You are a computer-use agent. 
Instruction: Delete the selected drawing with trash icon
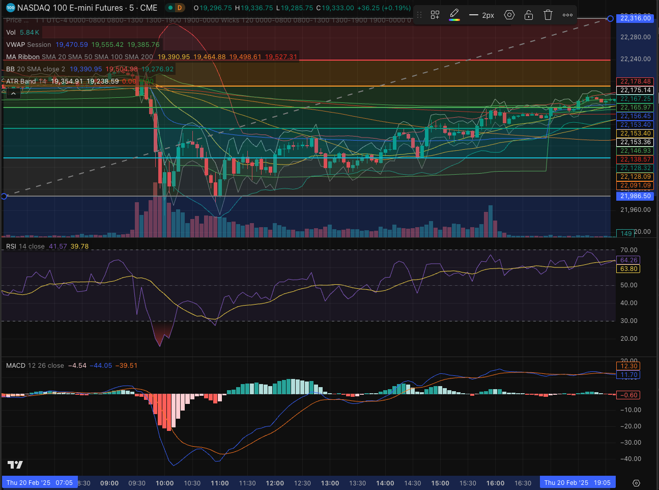tap(548, 15)
